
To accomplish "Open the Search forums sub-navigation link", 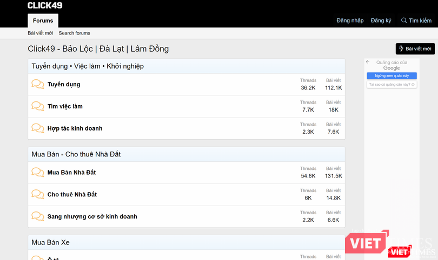I will click(x=75, y=33).
